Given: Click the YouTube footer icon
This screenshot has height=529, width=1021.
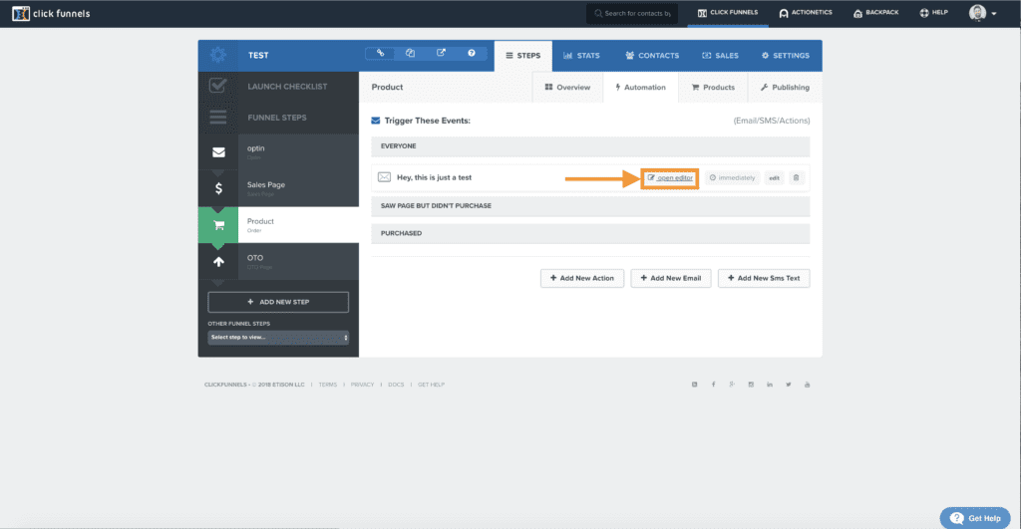Looking at the screenshot, I should 807,385.
